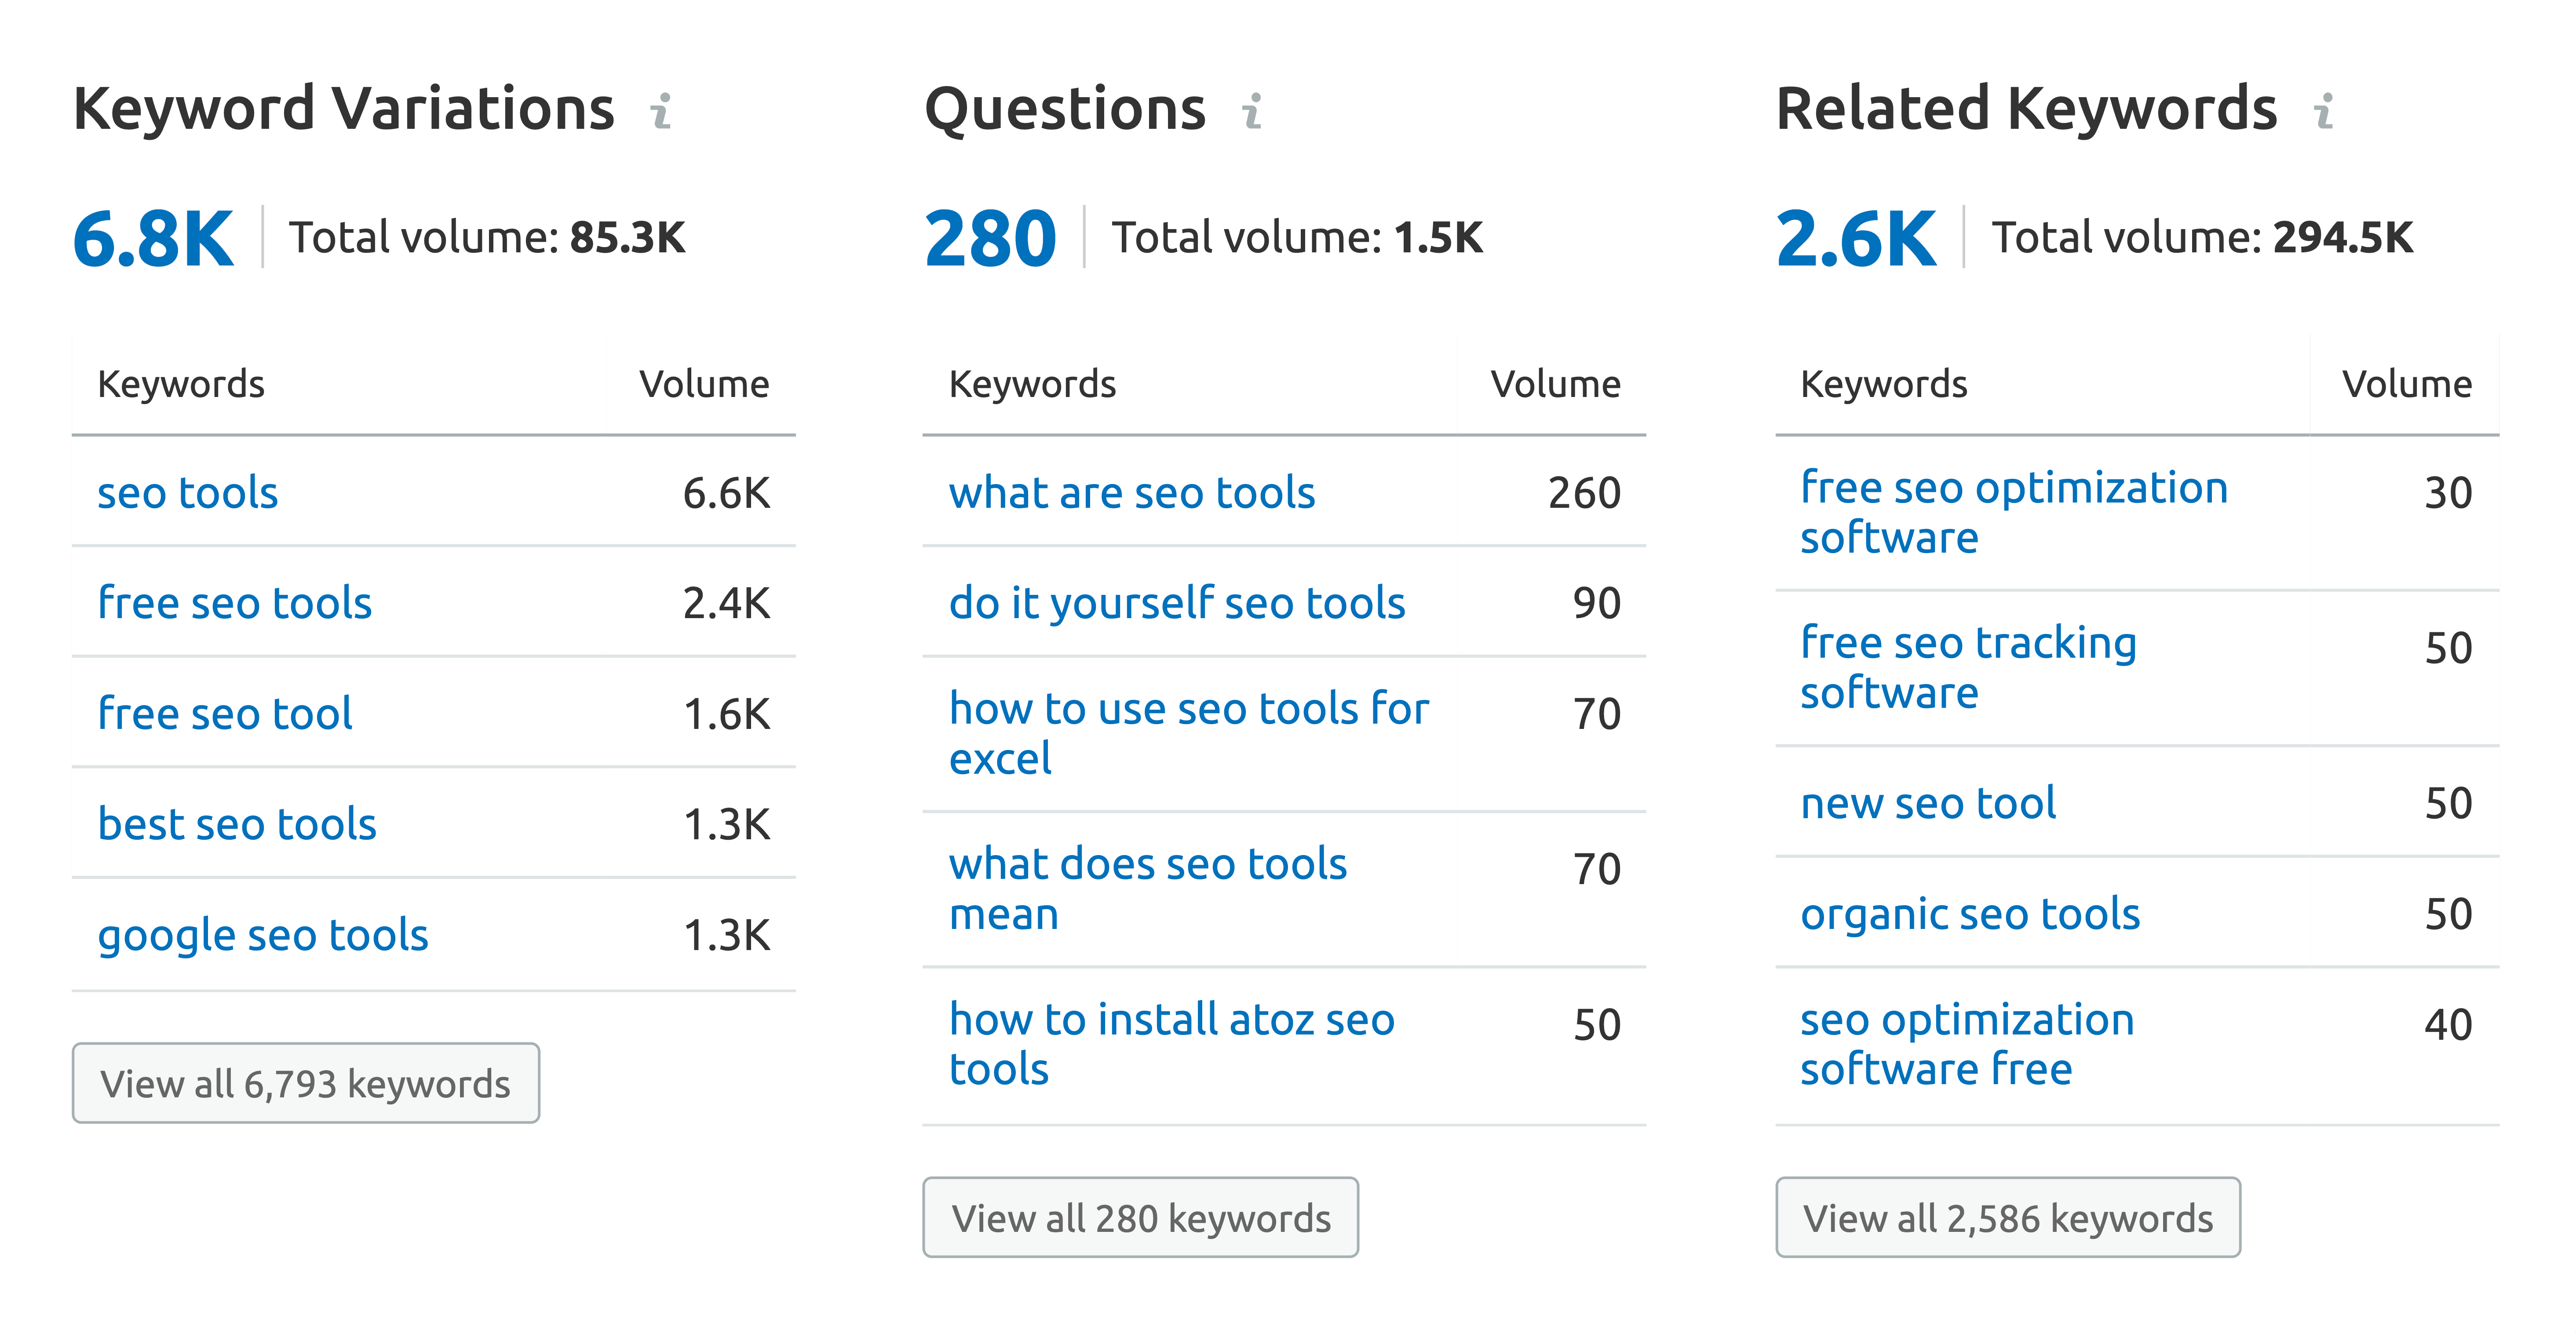
Task: Click the 2.6K related keywords count
Action: click(1856, 239)
